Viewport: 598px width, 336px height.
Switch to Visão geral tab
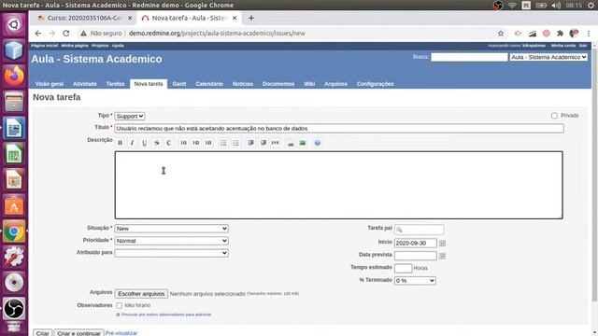point(50,84)
